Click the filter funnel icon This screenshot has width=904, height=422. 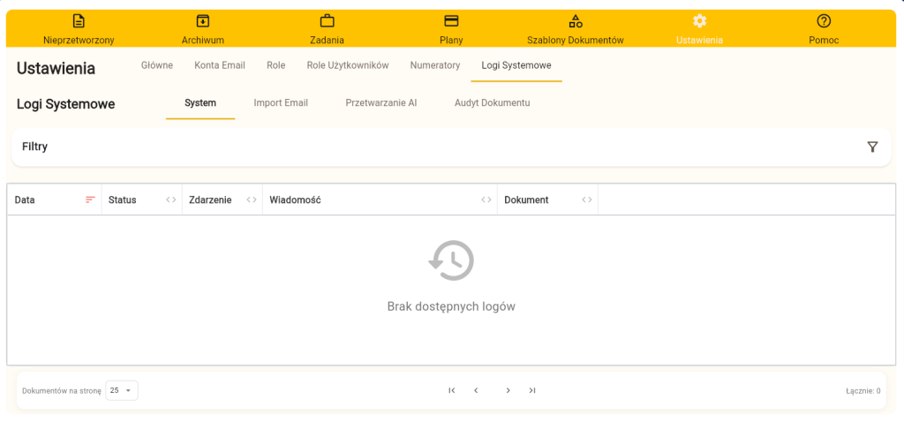[872, 147]
